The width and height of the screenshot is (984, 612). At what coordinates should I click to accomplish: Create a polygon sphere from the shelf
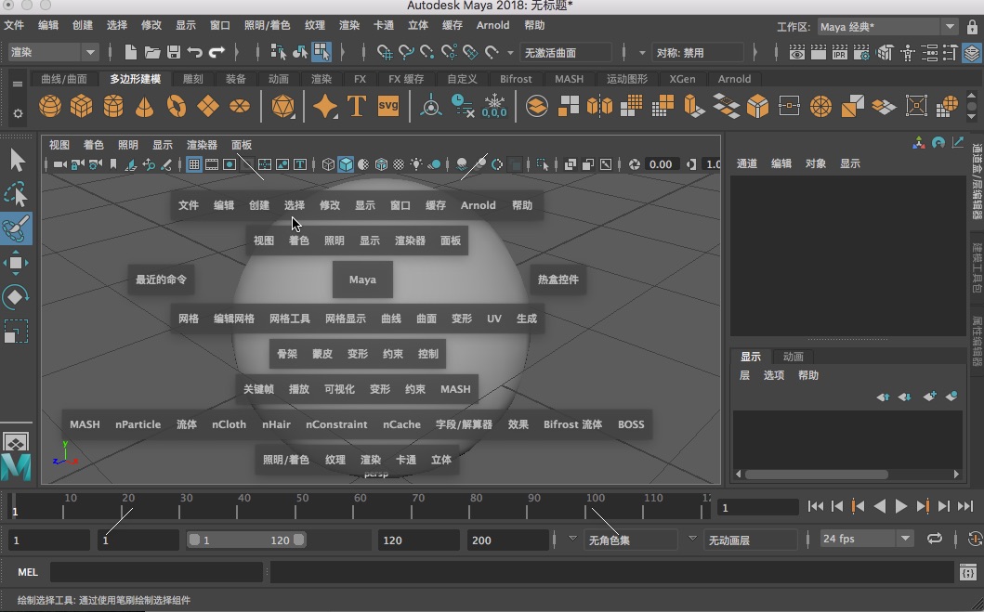[x=49, y=106]
